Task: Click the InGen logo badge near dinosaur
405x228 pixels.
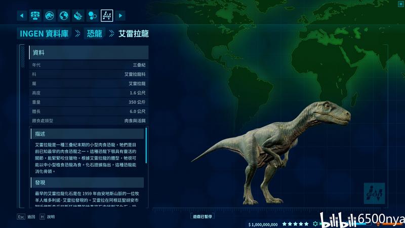Action: click(374, 193)
